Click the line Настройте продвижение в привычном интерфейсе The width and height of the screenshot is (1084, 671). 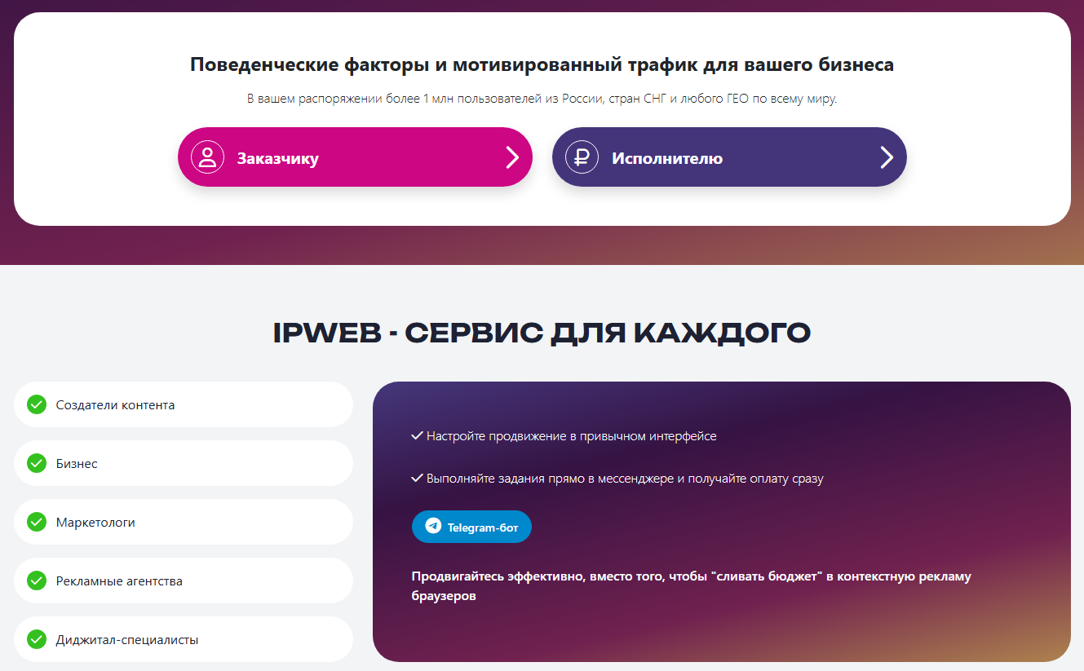[571, 436]
